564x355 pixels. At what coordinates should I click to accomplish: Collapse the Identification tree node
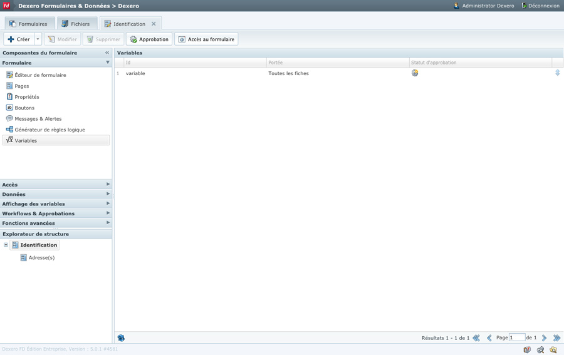(6, 245)
